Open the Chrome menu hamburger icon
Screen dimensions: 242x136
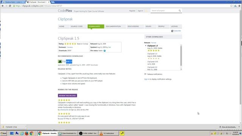click(x=239, y=6)
